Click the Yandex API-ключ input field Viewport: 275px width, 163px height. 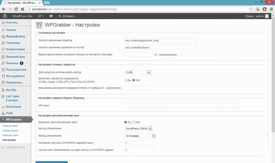pyautogui.click(x=182, y=106)
